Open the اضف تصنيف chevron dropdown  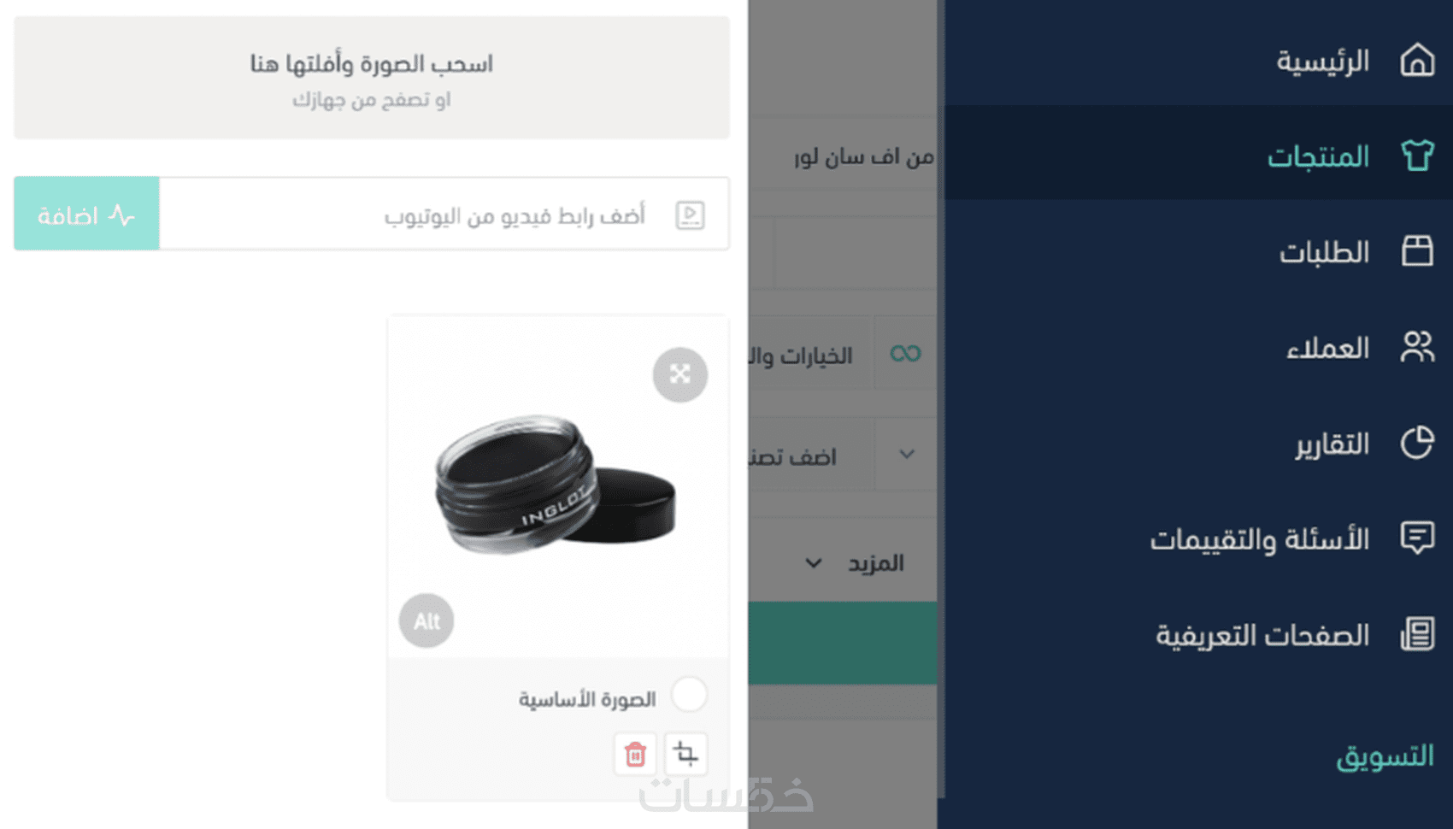(x=907, y=455)
